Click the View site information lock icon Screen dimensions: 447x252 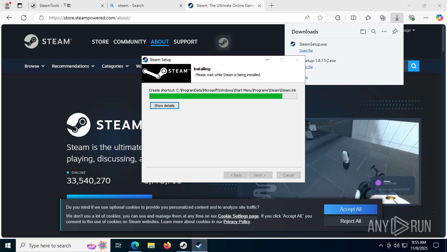click(x=41, y=18)
